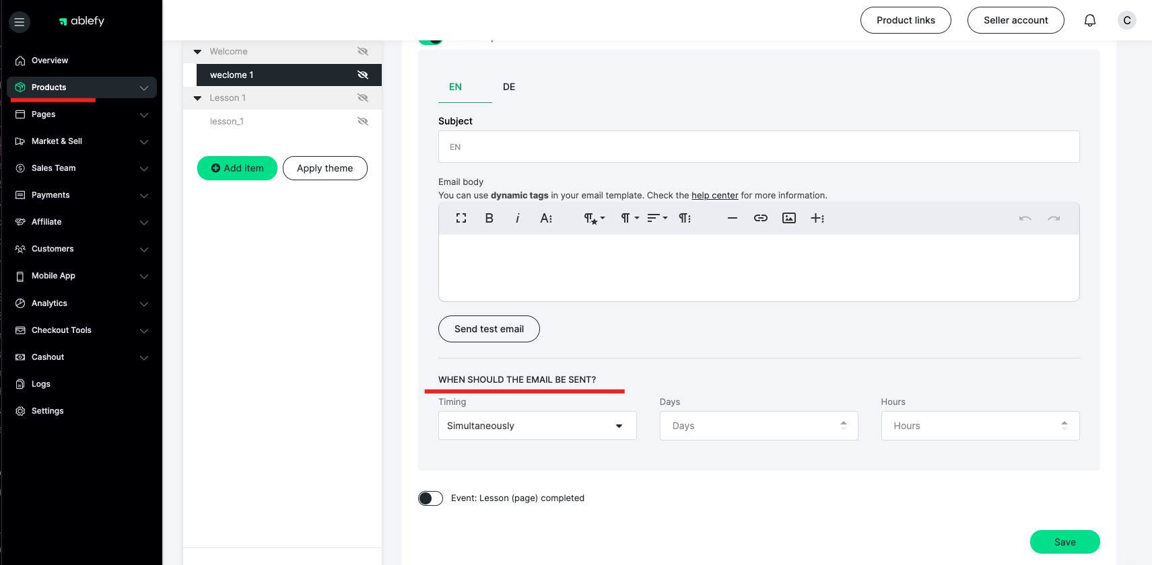Open the paragraph format dropdown
1152x565 pixels.
tap(630, 218)
